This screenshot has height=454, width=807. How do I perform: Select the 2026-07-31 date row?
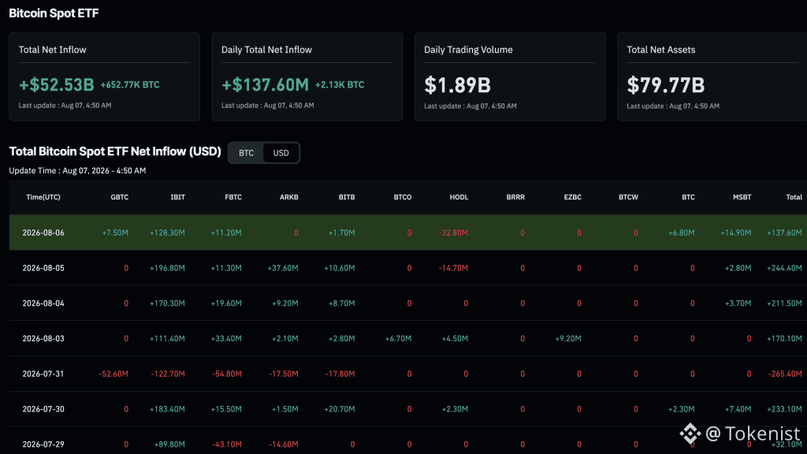coord(407,374)
